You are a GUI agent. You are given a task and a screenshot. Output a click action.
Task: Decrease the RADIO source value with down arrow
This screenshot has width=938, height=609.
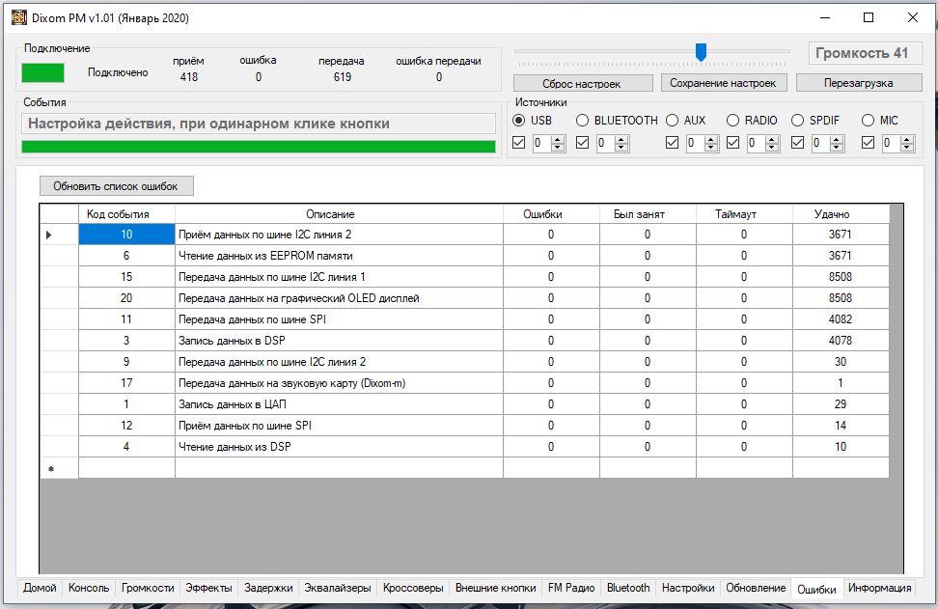[x=773, y=148]
